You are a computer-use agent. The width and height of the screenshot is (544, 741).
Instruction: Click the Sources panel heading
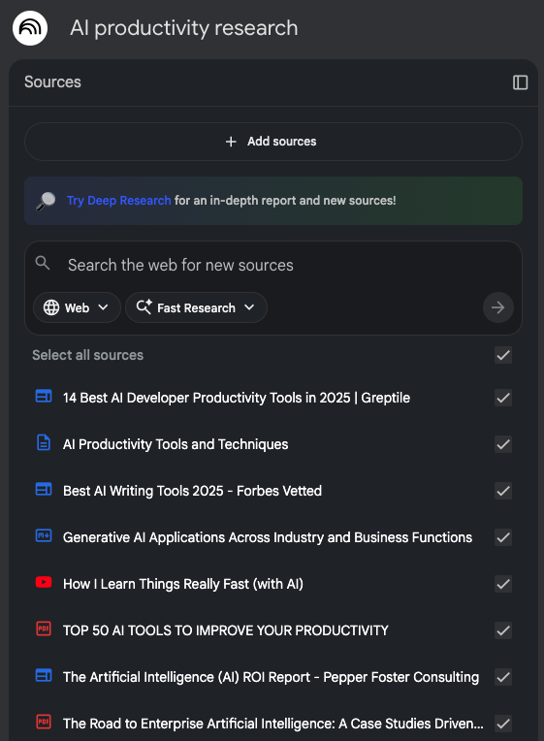point(52,81)
